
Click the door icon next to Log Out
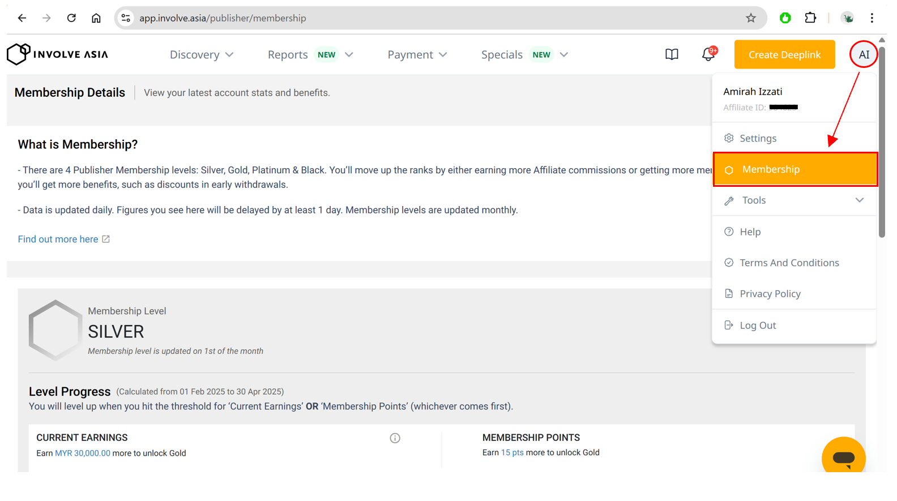point(729,325)
